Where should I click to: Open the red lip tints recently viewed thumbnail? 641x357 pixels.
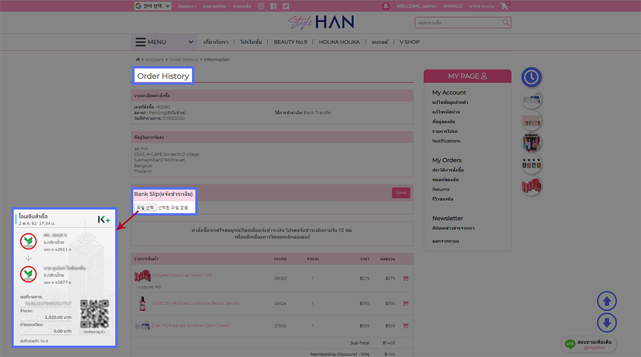point(531,186)
